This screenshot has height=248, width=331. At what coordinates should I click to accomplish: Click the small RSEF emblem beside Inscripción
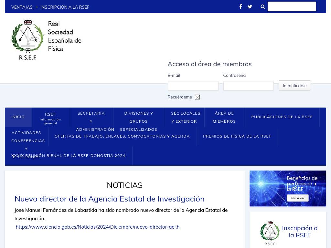(x=270, y=233)
